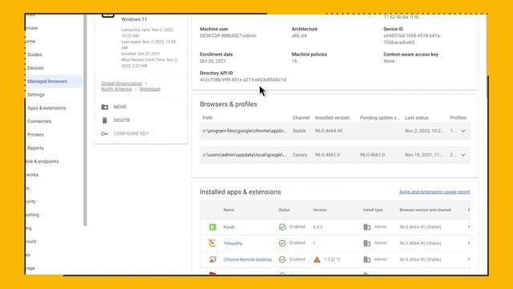Open Printers in the sidebar

coord(35,135)
